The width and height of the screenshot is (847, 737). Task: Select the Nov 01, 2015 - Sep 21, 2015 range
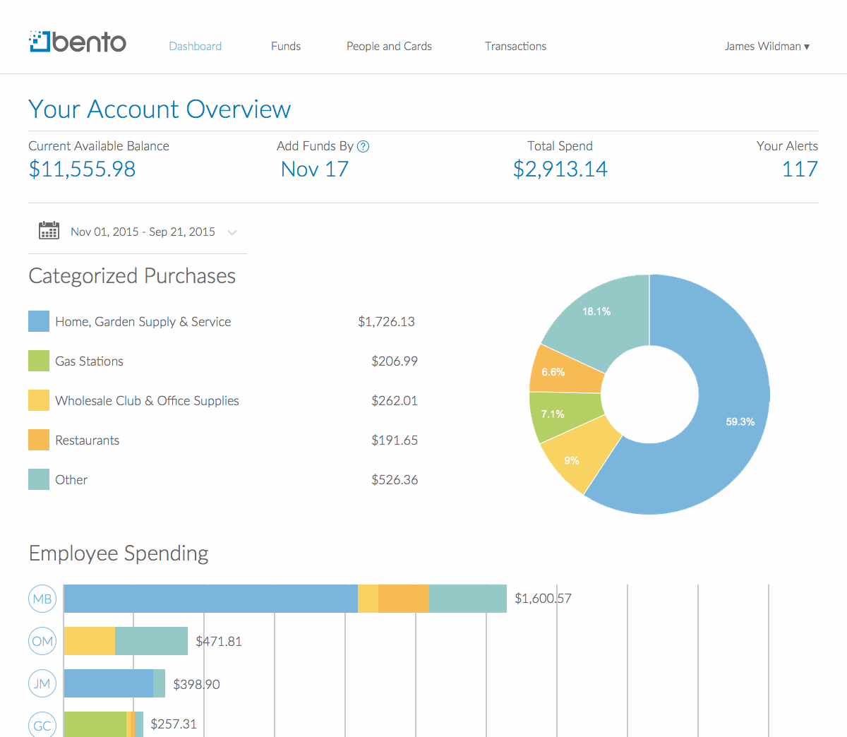(143, 232)
